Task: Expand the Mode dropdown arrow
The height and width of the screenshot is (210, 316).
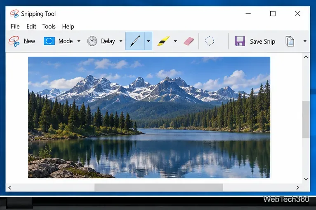Action: pos(79,41)
